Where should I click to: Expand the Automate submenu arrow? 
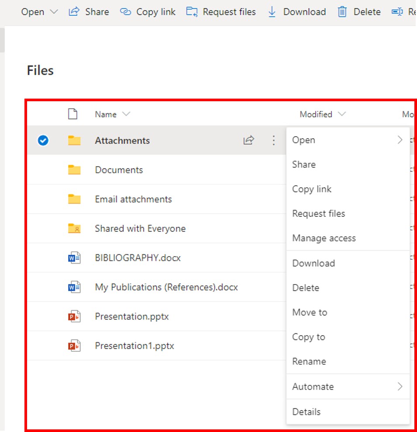(x=400, y=387)
